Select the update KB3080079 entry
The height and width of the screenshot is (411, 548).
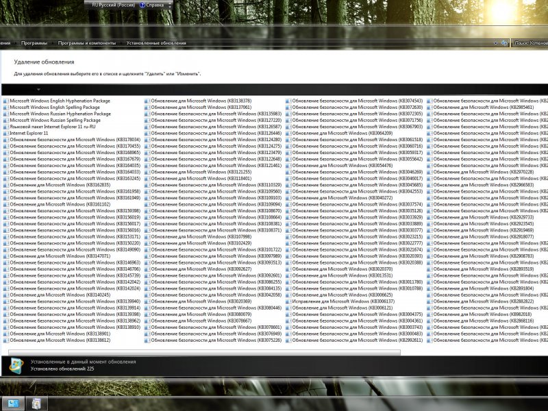pos(201,314)
